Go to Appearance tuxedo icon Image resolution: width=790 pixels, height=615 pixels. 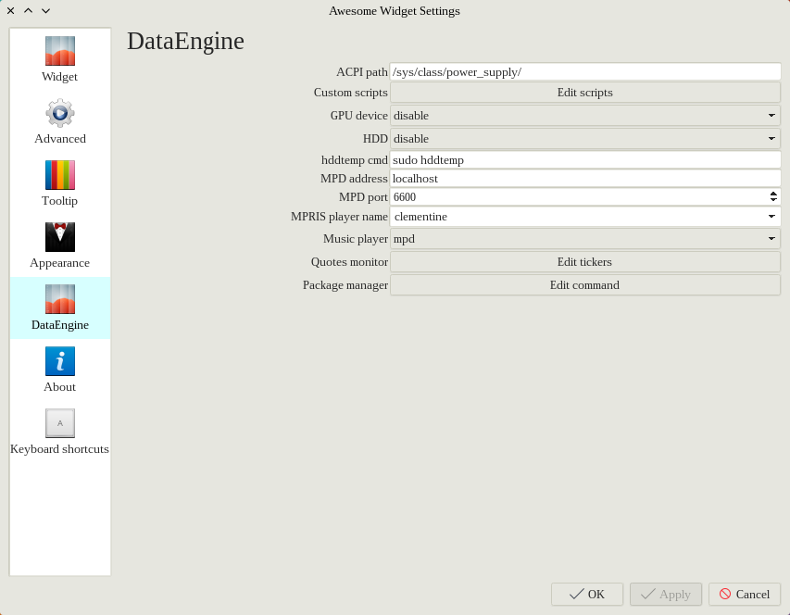point(60,237)
